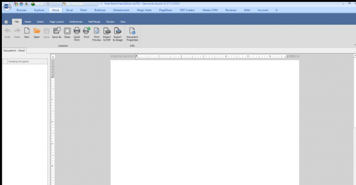Open the quick access customize dropdown in title bar
Screen dimensions: 356x185
coord(101,4)
